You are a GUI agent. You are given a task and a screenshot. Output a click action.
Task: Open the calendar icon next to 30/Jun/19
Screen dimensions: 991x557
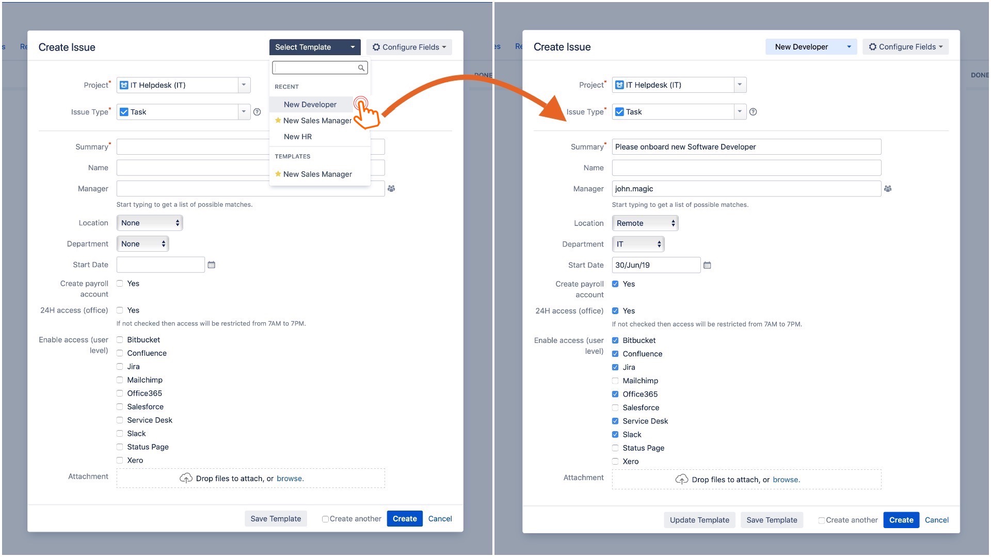(707, 265)
